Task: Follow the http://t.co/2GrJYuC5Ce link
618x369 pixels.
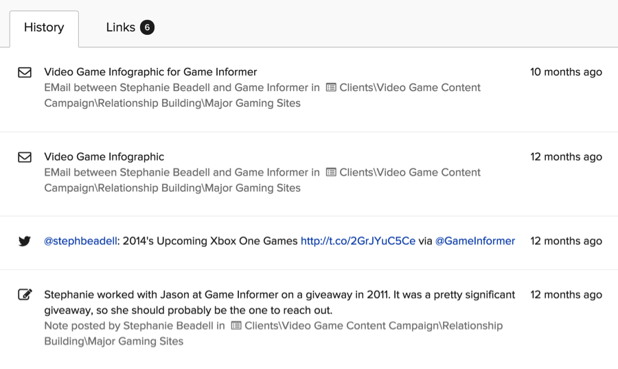Action: pos(358,241)
